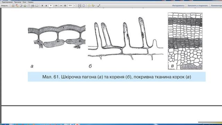The image size is (222, 125).
Task: Click the red convert PDF toolbar icon
Action: [x=17, y=6]
